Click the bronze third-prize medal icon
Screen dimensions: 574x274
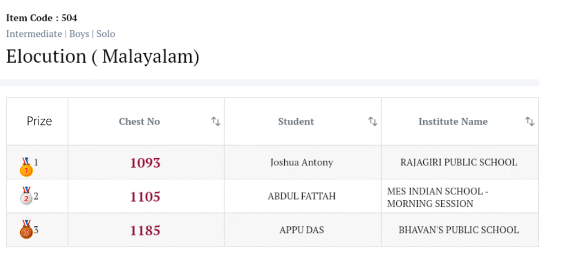[x=26, y=230]
